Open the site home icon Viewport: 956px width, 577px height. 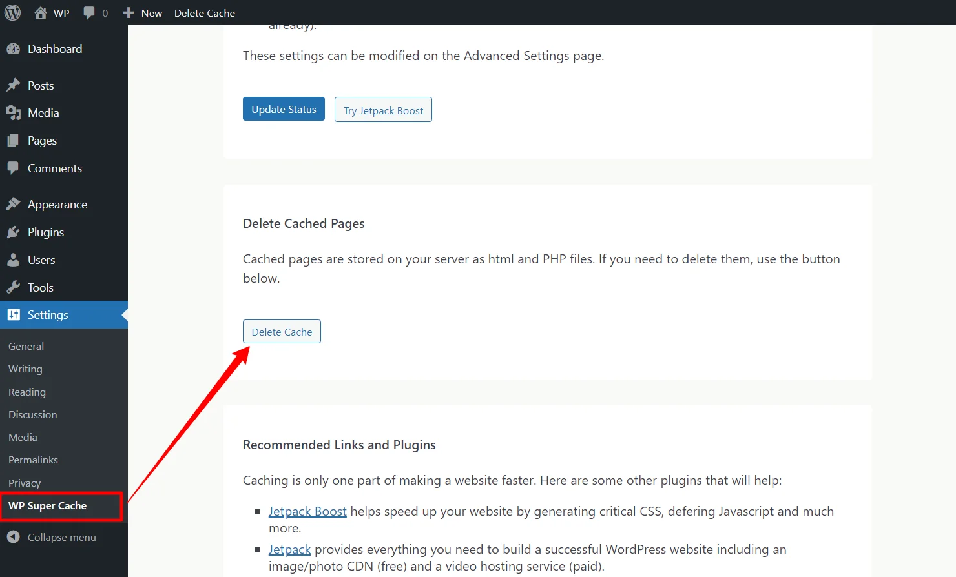(41, 13)
